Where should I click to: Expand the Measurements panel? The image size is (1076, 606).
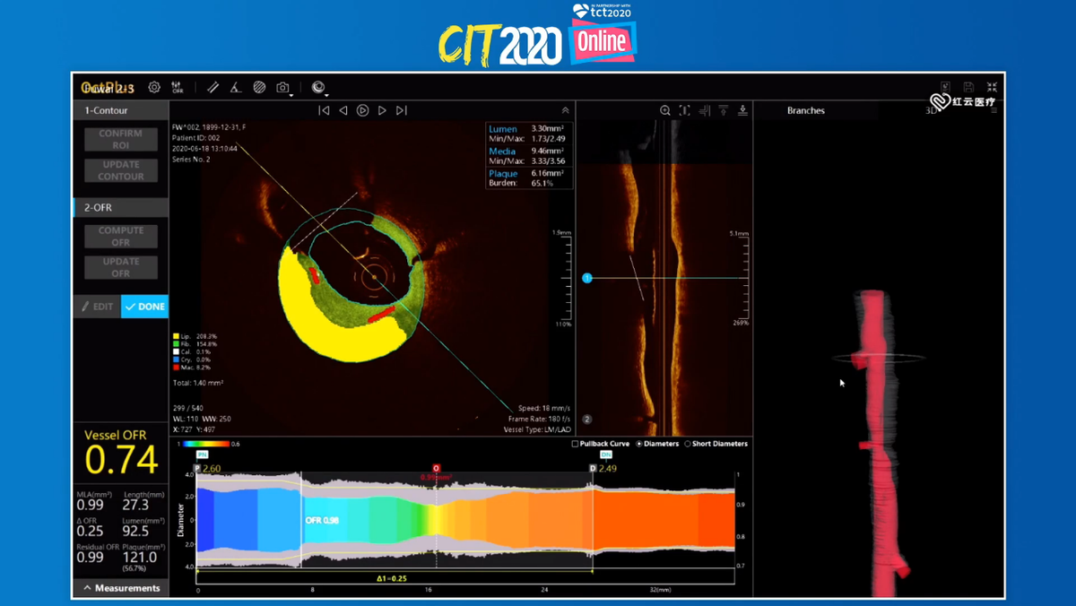click(x=120, y=588)
